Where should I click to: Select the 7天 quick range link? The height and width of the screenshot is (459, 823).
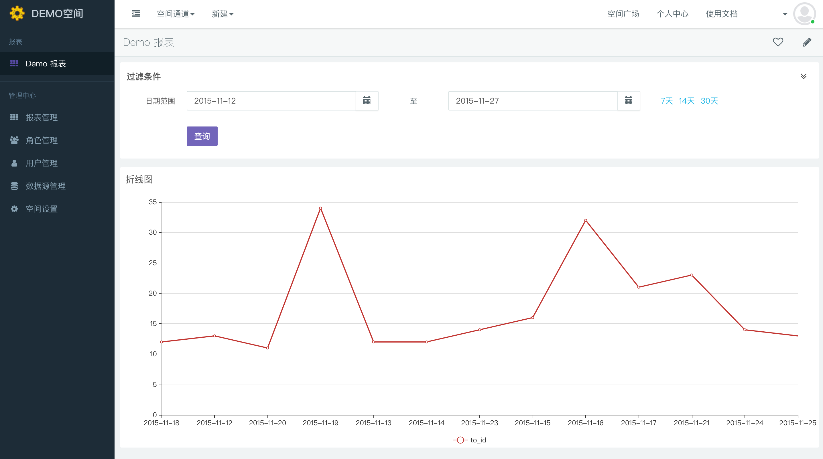tap(666, 101)
